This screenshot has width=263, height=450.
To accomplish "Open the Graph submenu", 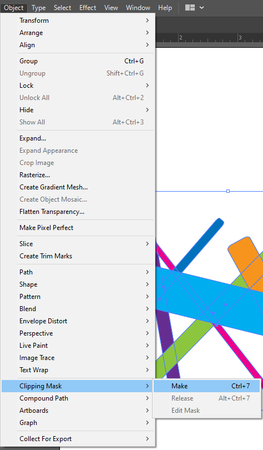I will click(x=78, y=422).
